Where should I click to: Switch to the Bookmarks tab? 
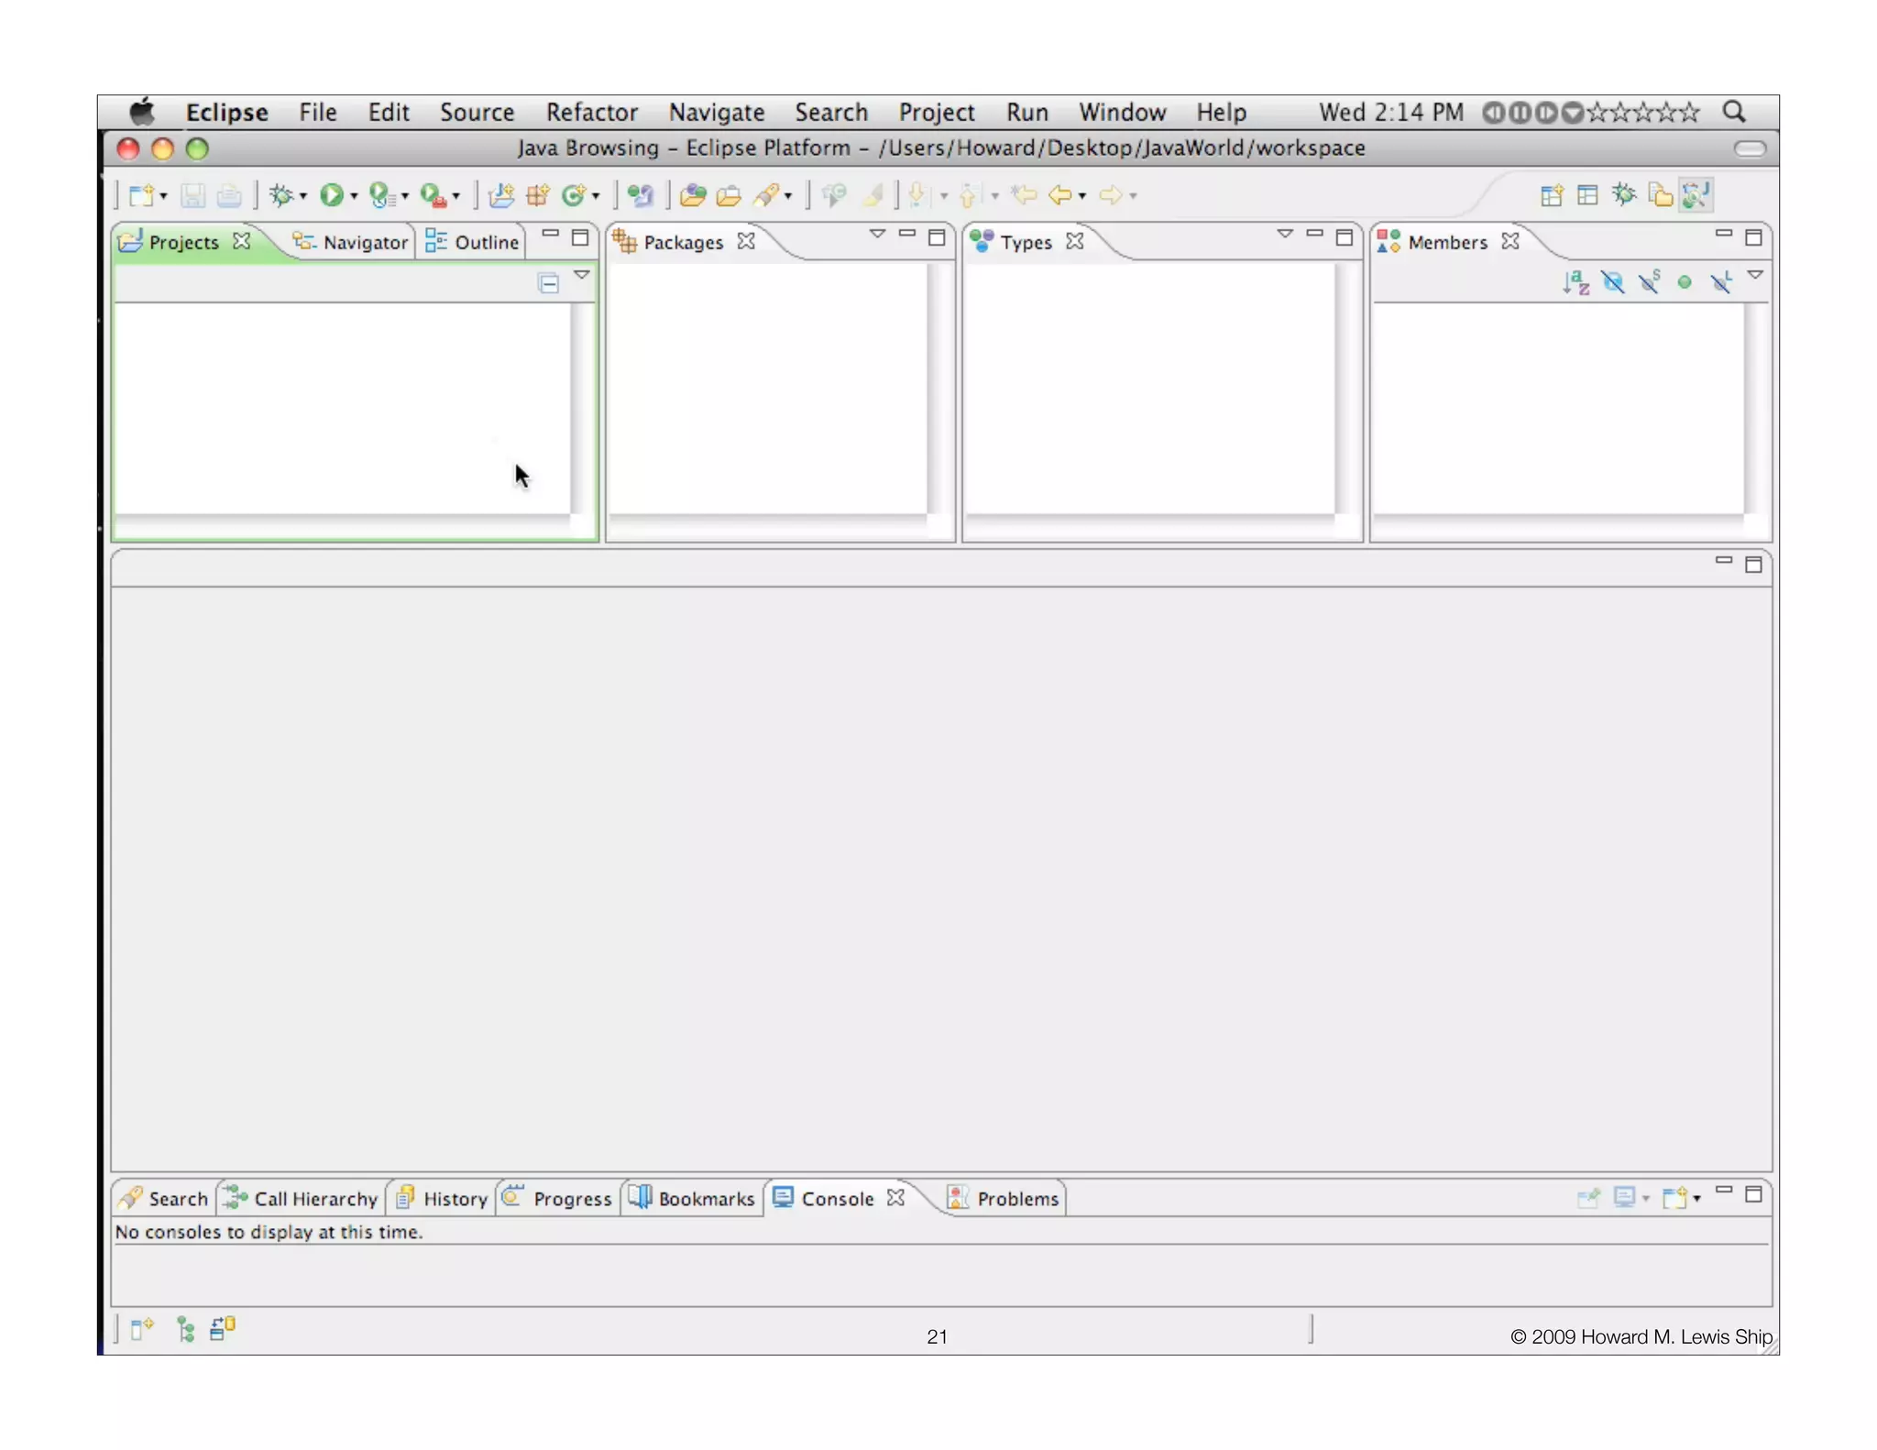click(x=691, y=1199)
